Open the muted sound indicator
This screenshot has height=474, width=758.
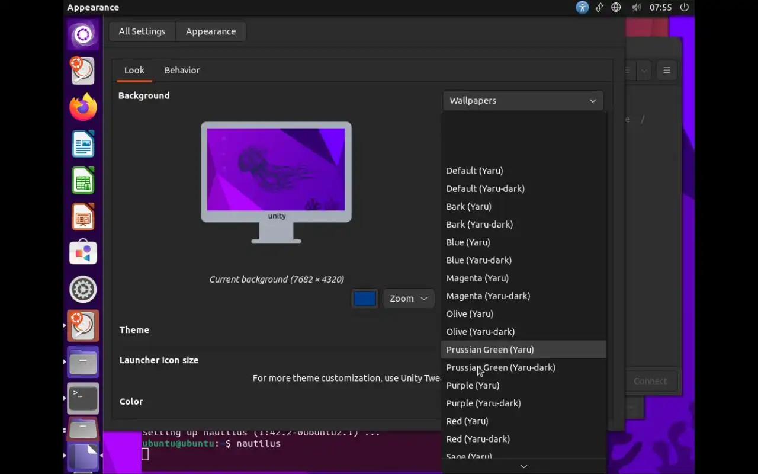pyautogui.click(x=637, y=8)
